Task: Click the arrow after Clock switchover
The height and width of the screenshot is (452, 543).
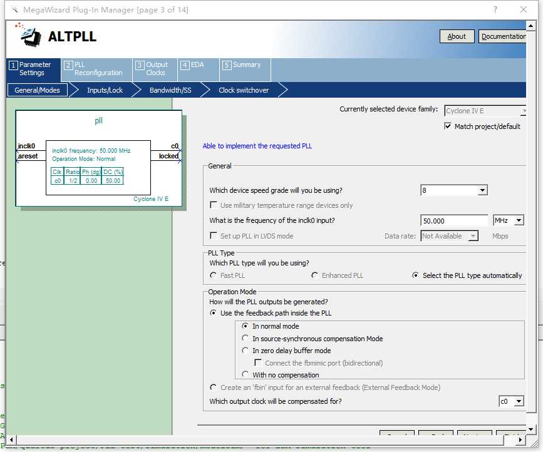Action: pos(282,90)
